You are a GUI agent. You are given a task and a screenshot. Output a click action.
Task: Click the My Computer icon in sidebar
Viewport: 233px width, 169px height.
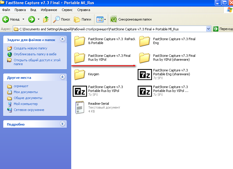click(x=10, y=104)
